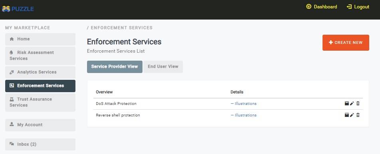
Task: Click the plus icon on Create New
Action: point(331,43)
